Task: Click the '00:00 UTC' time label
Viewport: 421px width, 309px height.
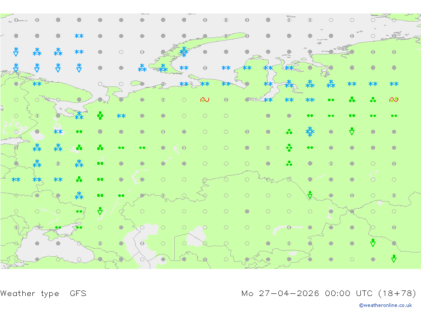Action: click(349, 293)
